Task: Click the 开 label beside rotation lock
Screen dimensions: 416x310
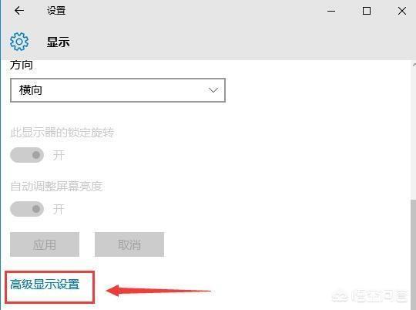Action: point(59,155)
